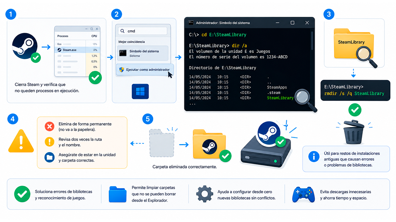Viewport: 396px width, 222px height.
Task: Click the CPU column header
Action: pos(94,36)
